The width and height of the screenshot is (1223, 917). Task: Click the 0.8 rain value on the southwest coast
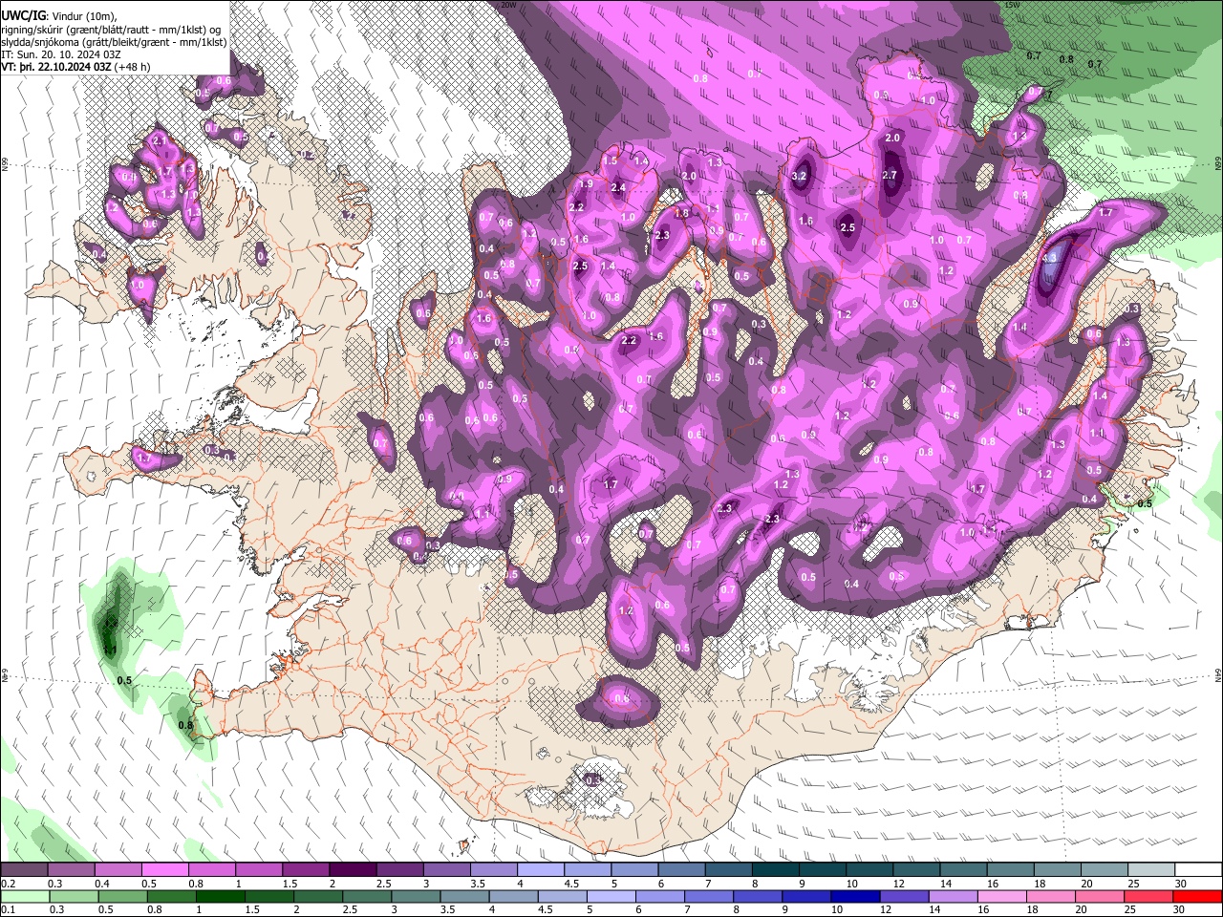(x=185, y=726)
